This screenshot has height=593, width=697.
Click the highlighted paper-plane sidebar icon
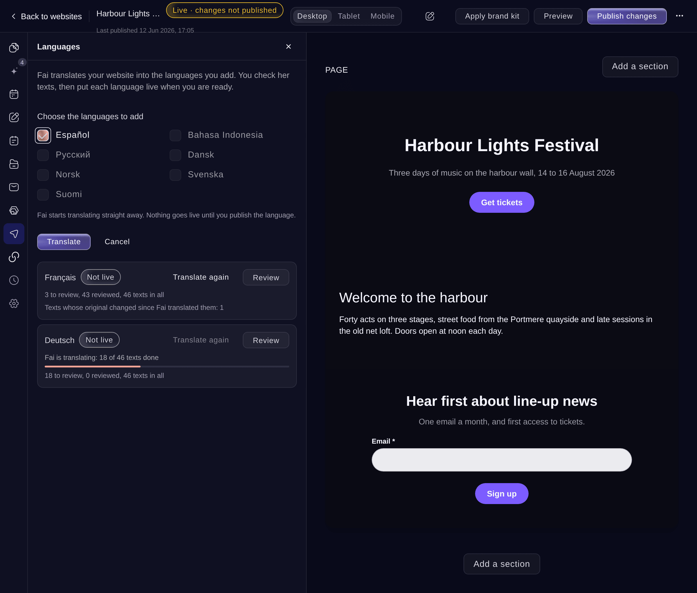click(x=14, y=234)
